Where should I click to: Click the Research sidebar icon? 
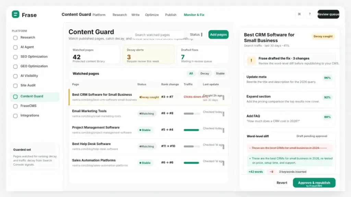point(15,38)
